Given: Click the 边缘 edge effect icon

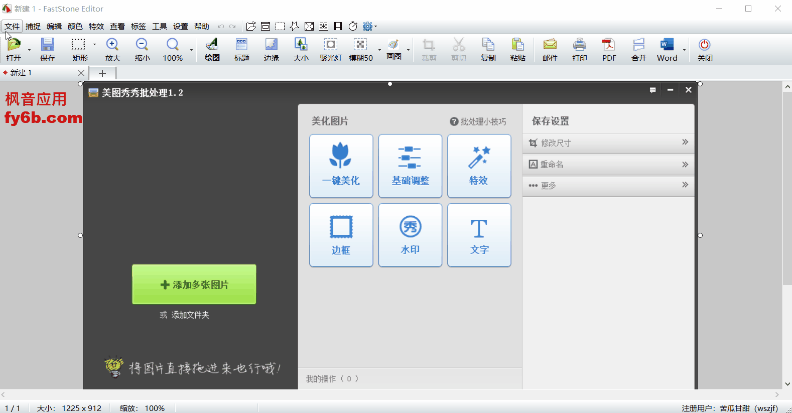Looking at the screenshot, I should tap(271, 50).
